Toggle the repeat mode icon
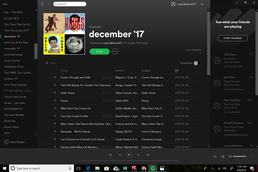The width and height of the screenshot is (258, 172). pyautogui.click(x=148, y=155)
